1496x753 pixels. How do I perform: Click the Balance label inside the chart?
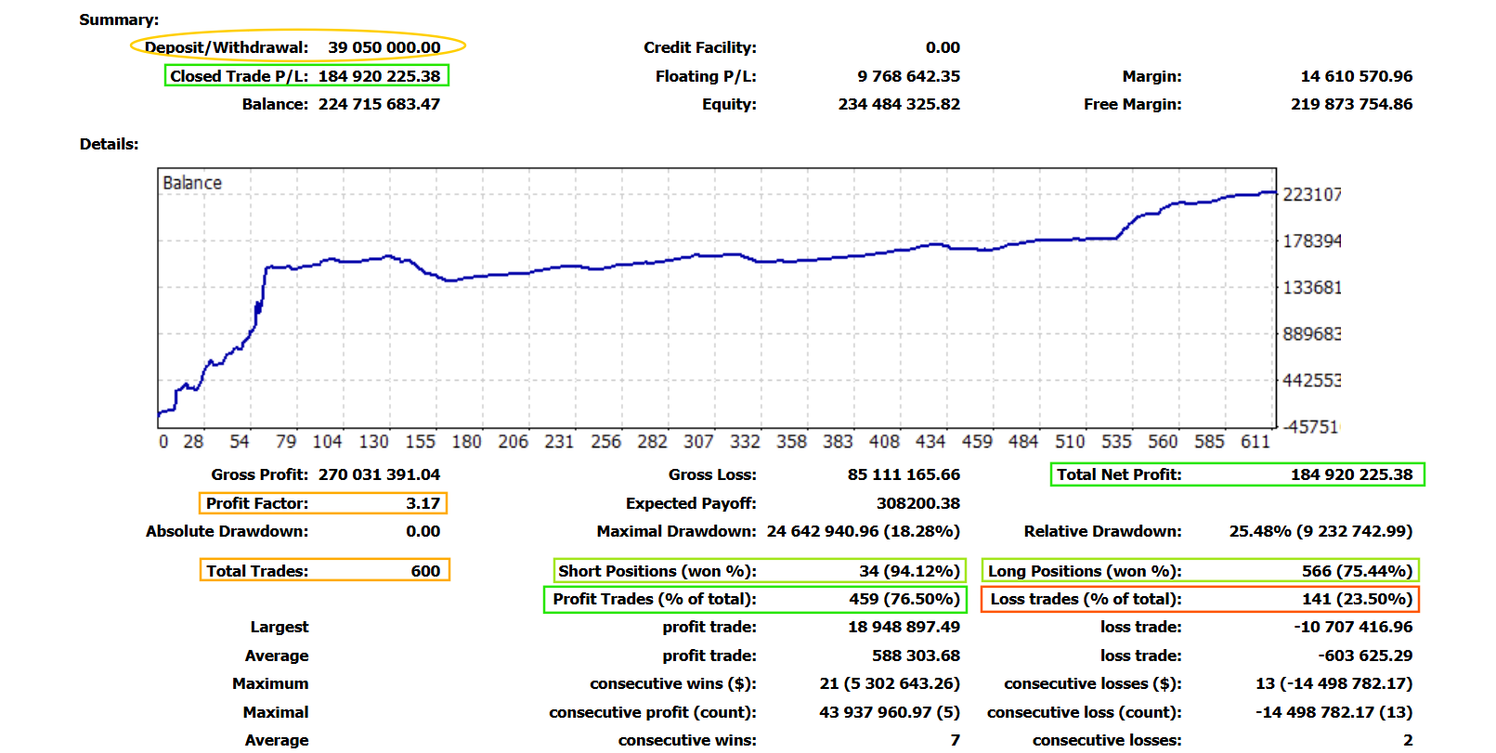pyautogui.click(x=192, y=183)
